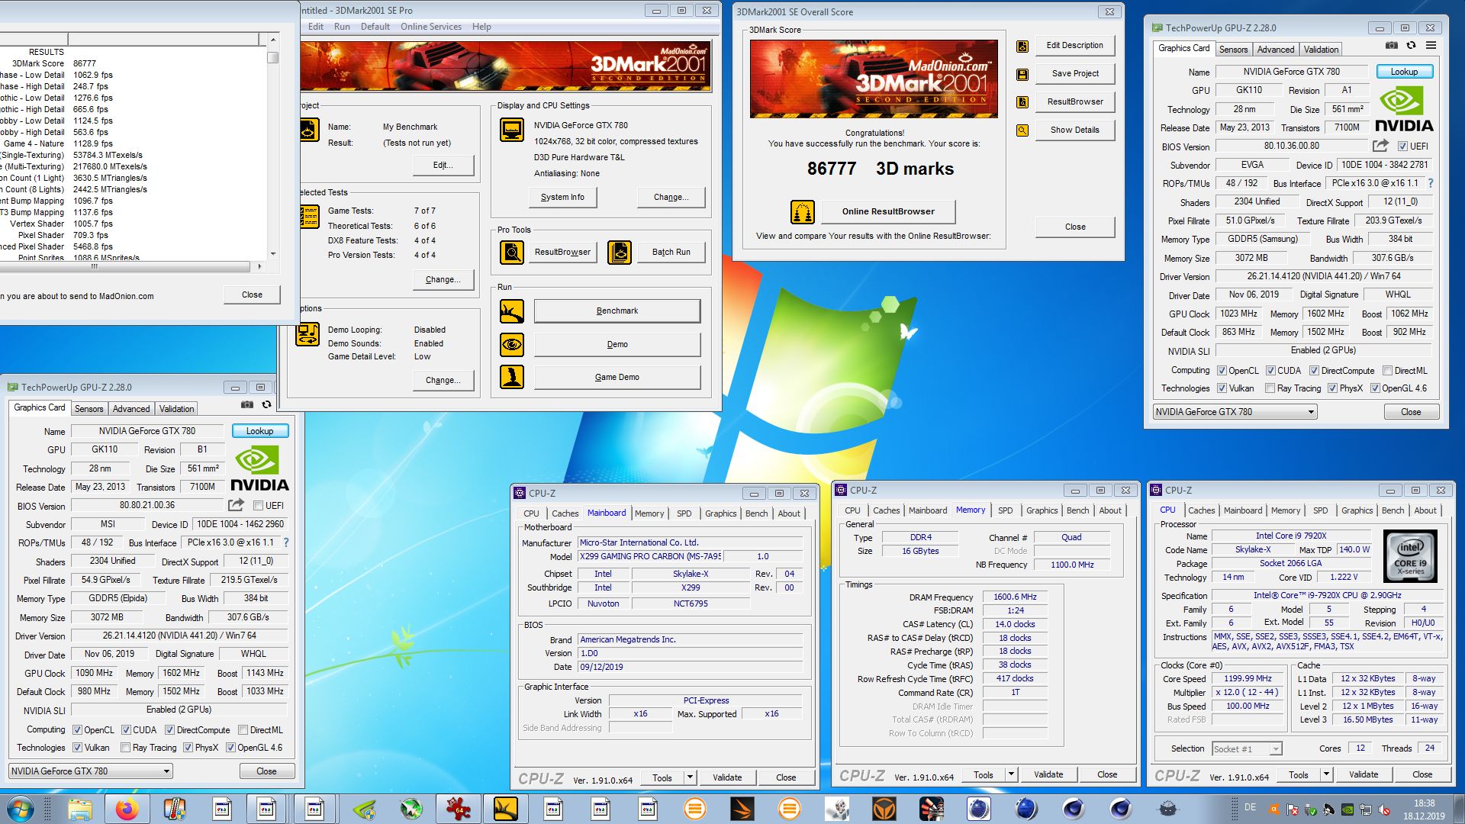Click the refresh icon in the MSI GPU-Z window
Viewport: 1465px width, 824px height.
(266, 405)
